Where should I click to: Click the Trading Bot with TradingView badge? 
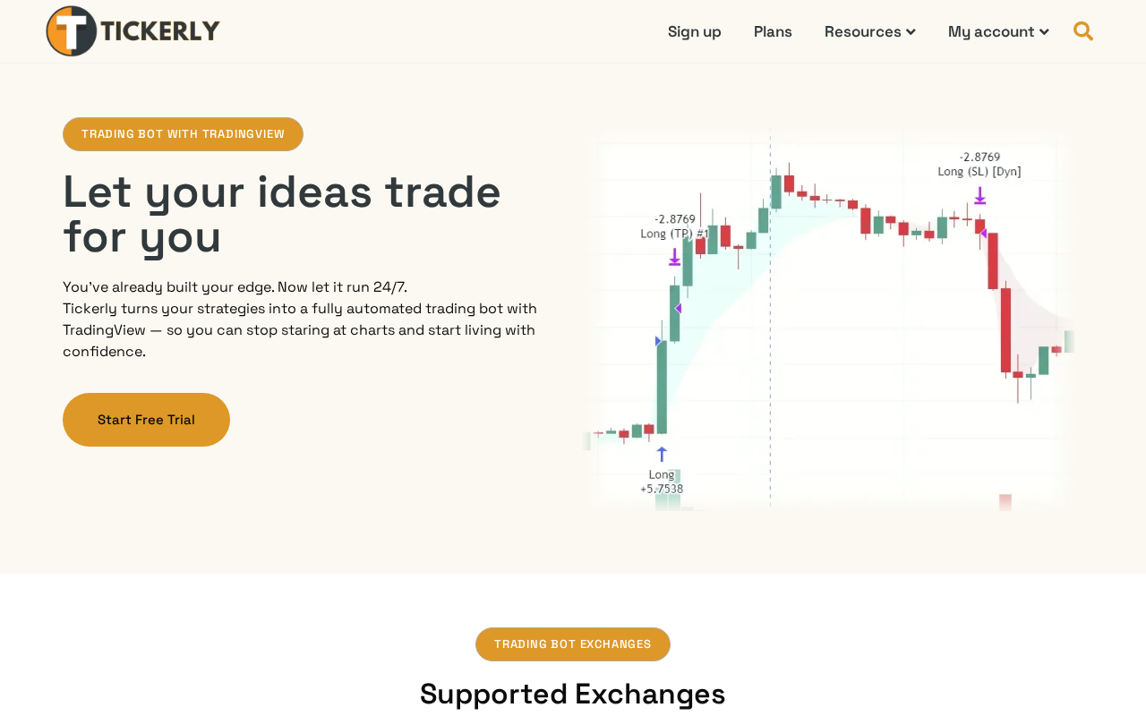pos(183,134)
